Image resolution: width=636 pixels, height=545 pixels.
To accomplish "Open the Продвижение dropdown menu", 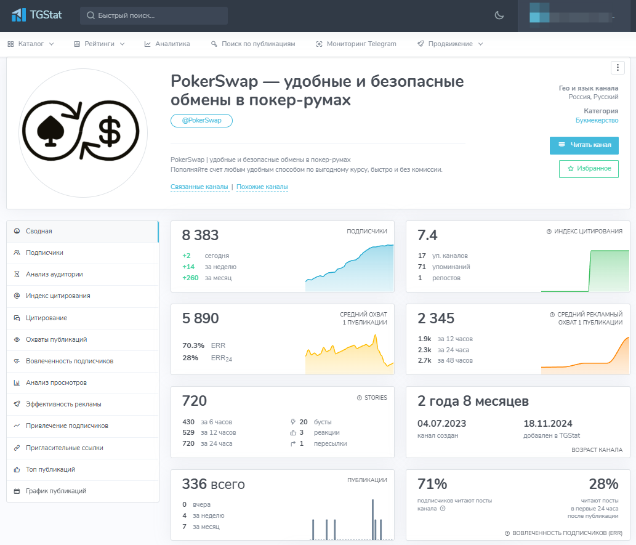I will (450, 44).
